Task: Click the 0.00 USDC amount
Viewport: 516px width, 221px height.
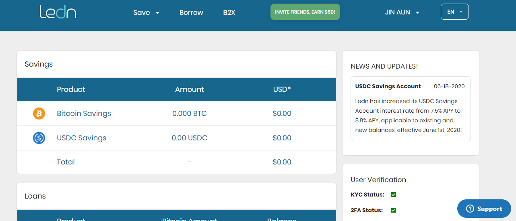Action: click(189, 138)
